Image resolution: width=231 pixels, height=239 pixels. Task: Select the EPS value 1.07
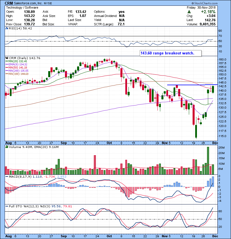[x=83, y=16]
